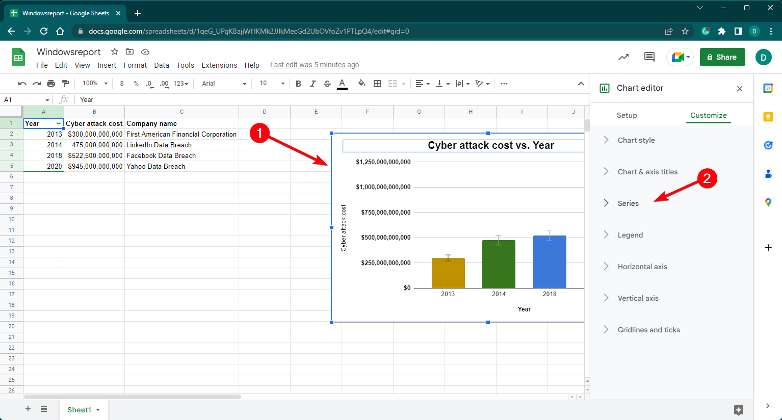Start a Google Meet call

(680, 57)
